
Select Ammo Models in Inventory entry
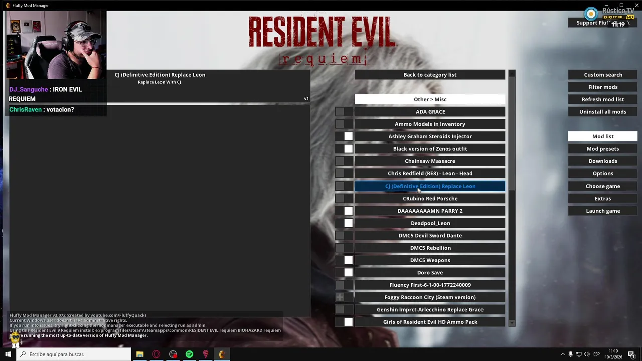click(430, 124)
